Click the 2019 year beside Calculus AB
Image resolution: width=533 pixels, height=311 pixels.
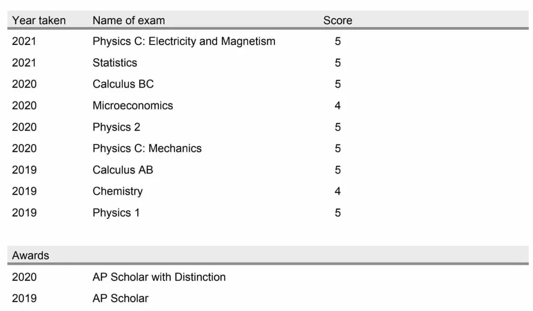coord(24,170)
